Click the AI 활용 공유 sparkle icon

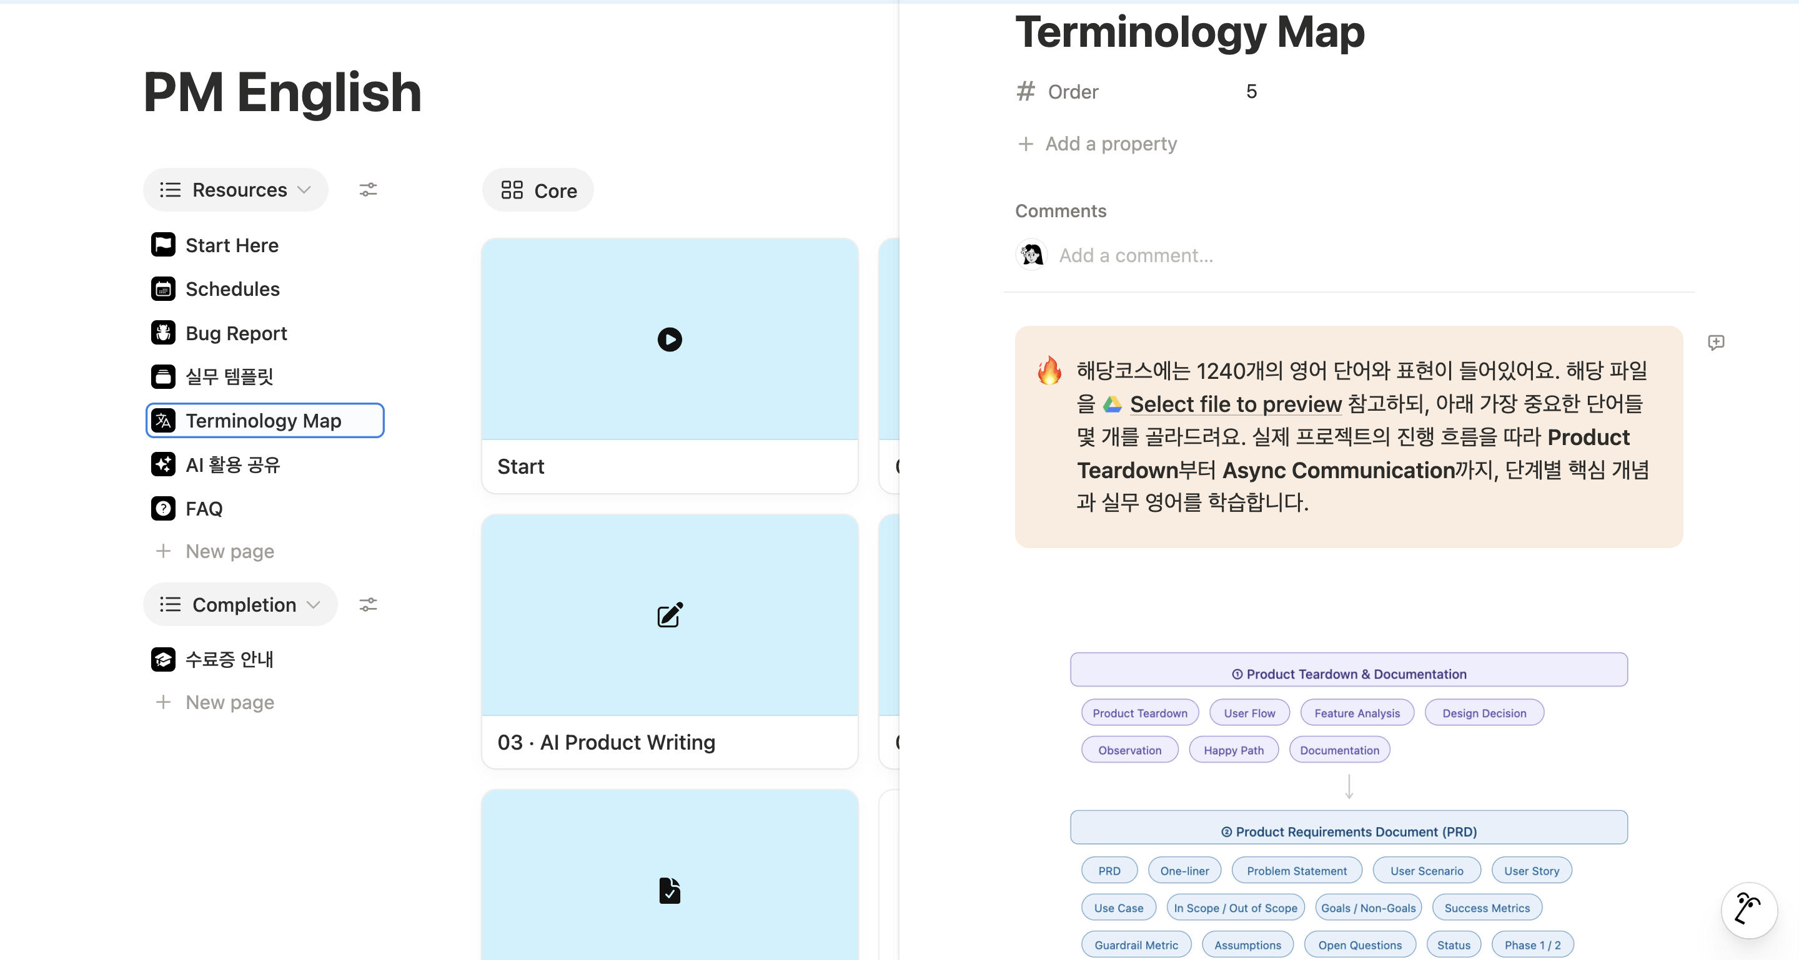tap(162, 464)
